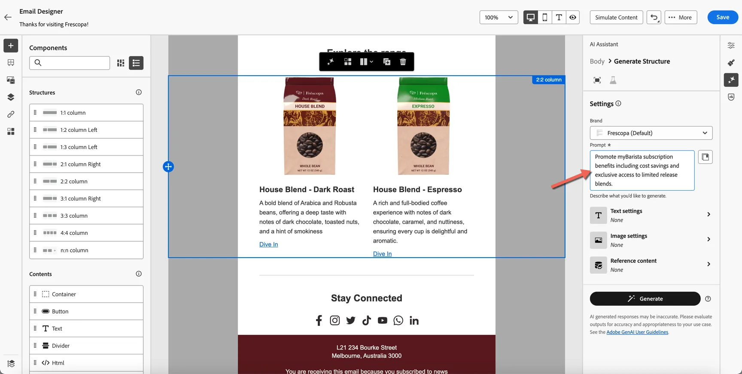Open the column layout dropdown in canvas toolbar
742x374 pixels.
click(x=366, y=62)
